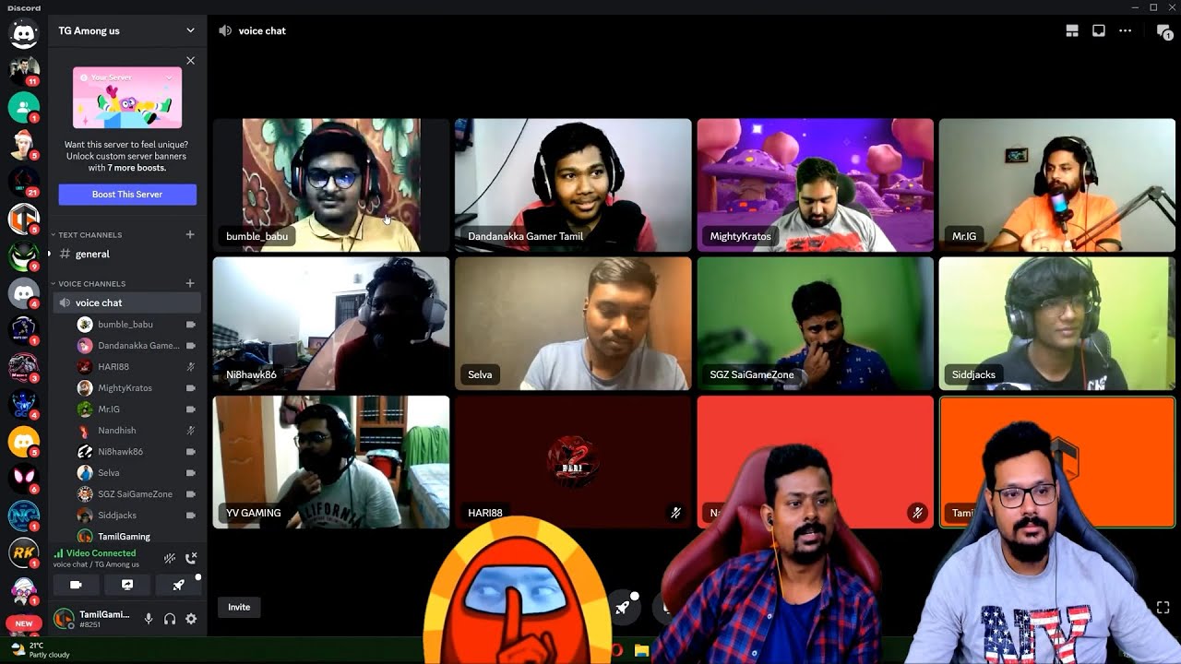Create a new voice channel plus

[x=190, y=284]
